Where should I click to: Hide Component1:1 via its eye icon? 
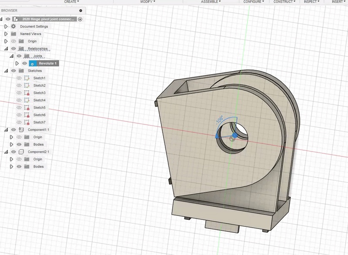click(x=13, y=129)
